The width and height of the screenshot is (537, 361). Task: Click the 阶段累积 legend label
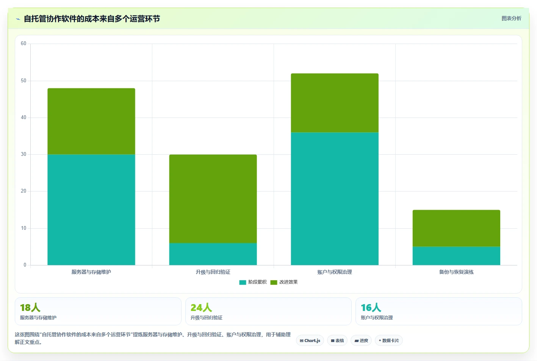point(257,282)
